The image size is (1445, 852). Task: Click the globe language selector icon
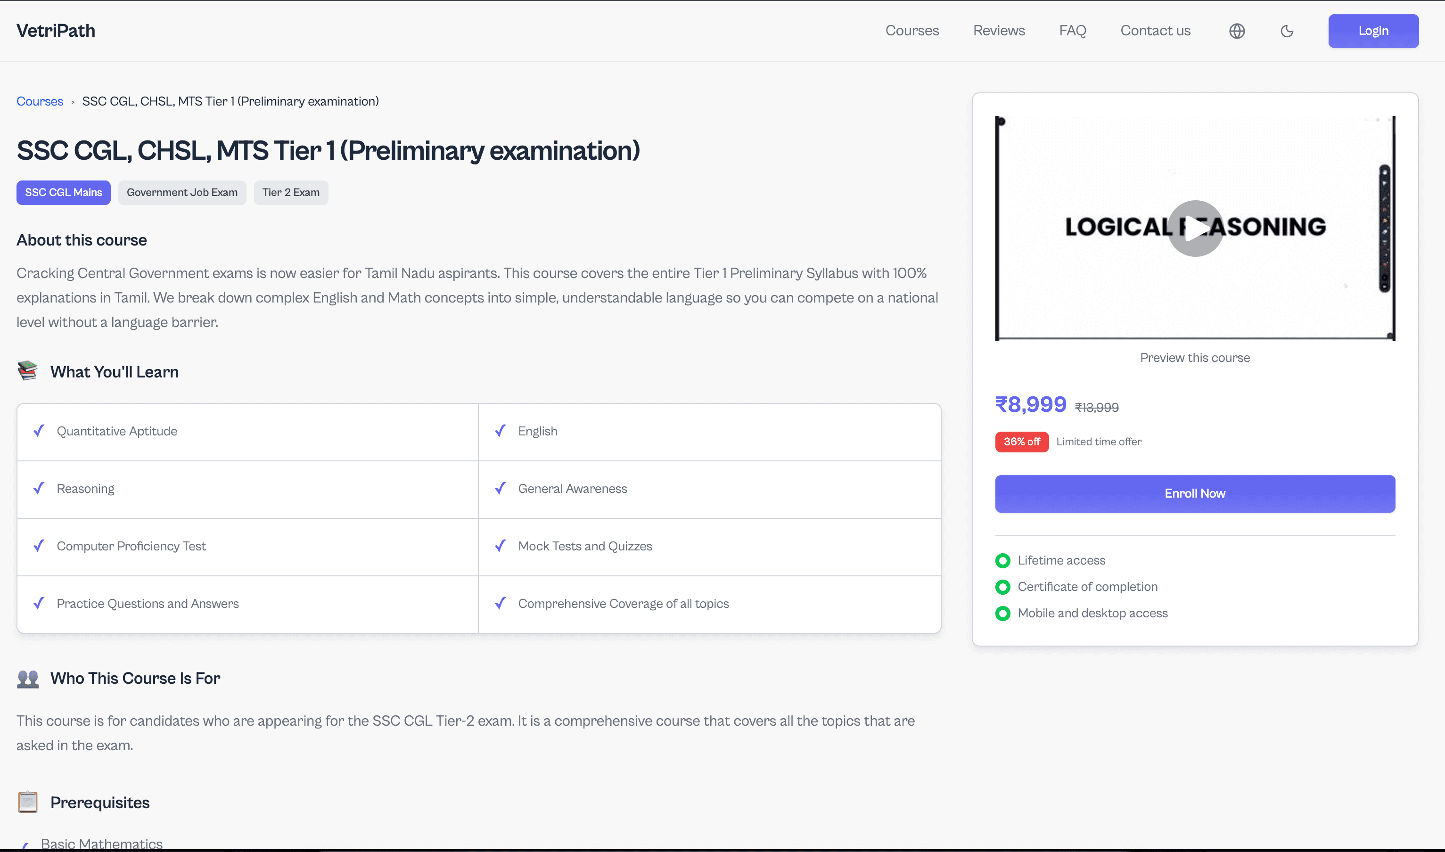1237,31
